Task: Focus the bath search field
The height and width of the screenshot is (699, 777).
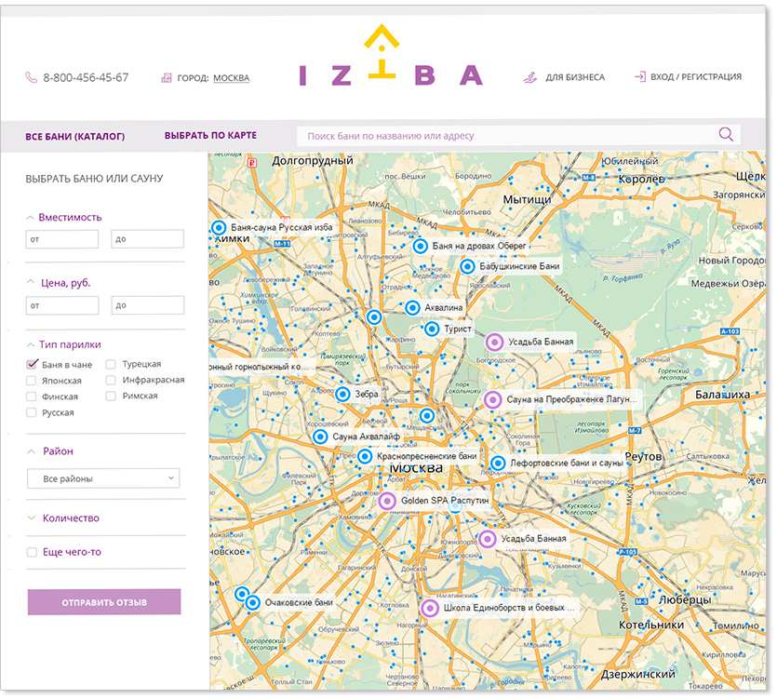Action: point(518,135)
